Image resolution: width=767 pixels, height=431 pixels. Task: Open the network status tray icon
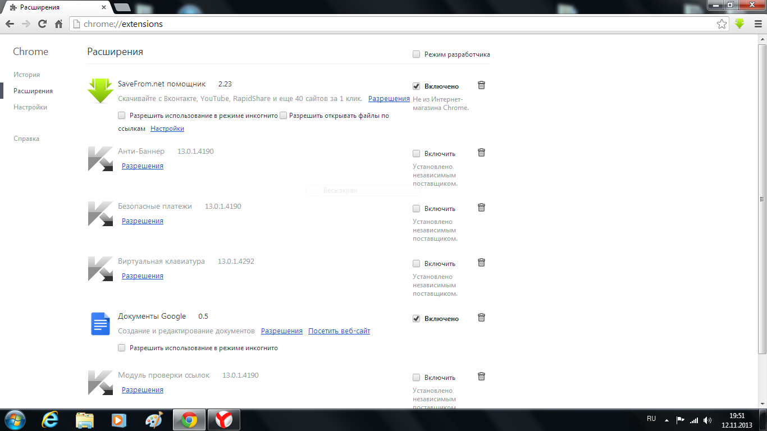pos(694,420)
